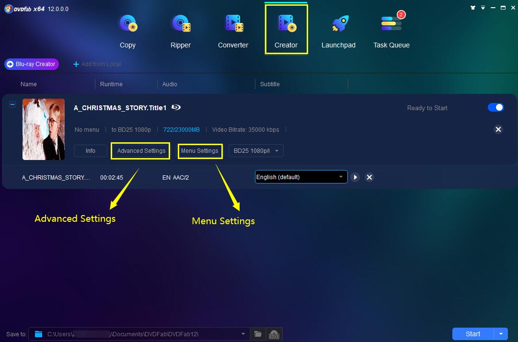Switch to the Ripper module
Viewport: 518px width, 342px height.
(180, 32)
